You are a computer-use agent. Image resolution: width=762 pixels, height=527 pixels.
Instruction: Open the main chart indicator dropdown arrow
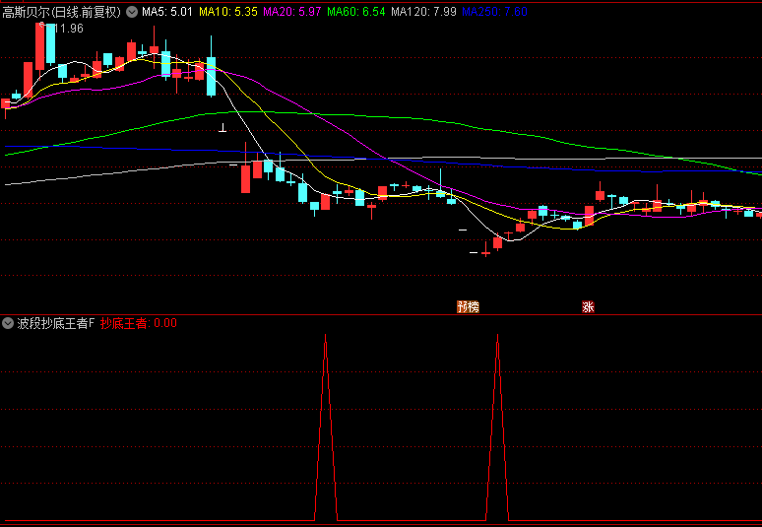point(132,12)
